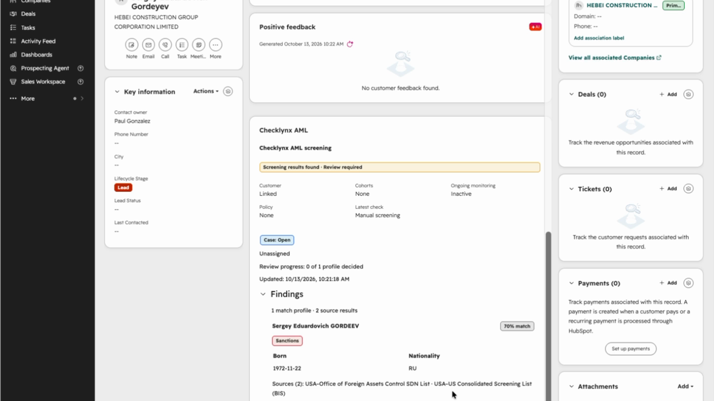Viewport: 714px width, 401px height.
Task: Click the Lead lifecycle stage badge
Action: coord(123,188)
